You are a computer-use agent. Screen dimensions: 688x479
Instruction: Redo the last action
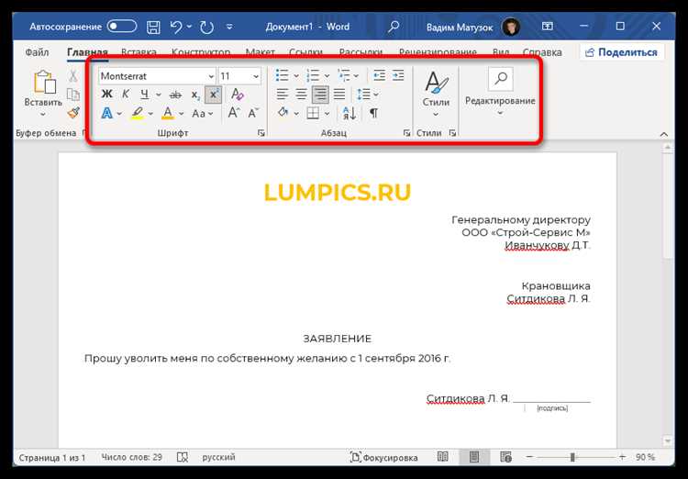click(x=206, y=27)
